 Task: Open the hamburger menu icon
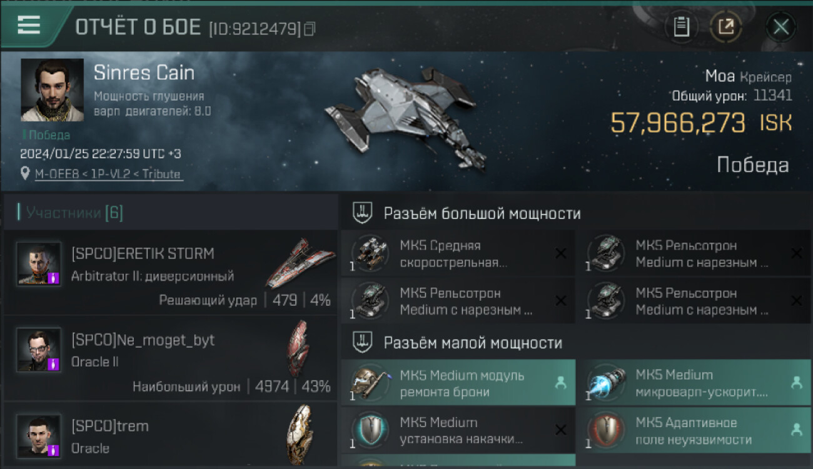pos(29,25)
